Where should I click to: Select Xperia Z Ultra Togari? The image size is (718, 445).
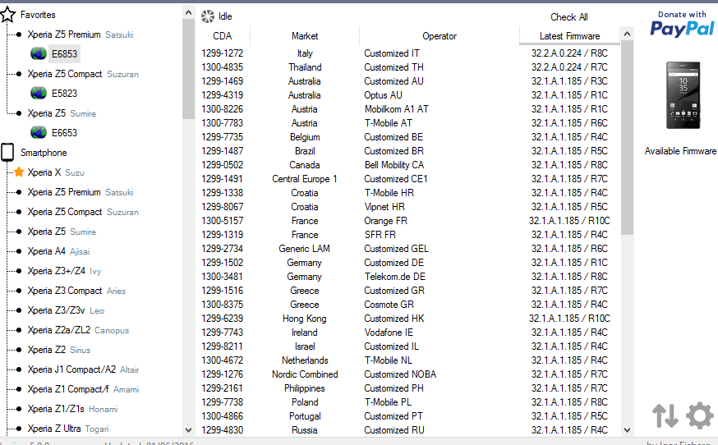[x=68, y=428]
